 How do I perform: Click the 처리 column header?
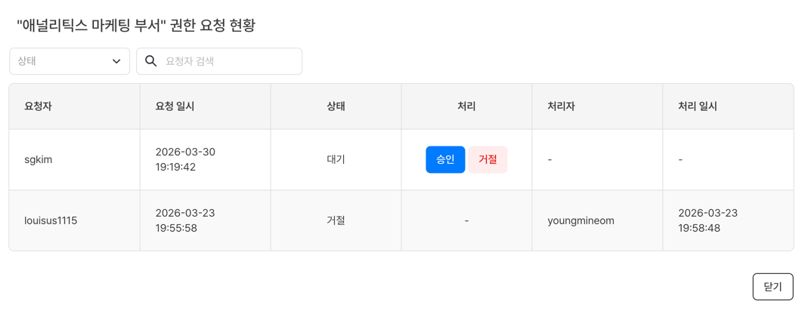(466, 106)
